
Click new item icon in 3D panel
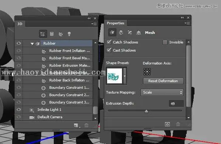coord(76,125)
